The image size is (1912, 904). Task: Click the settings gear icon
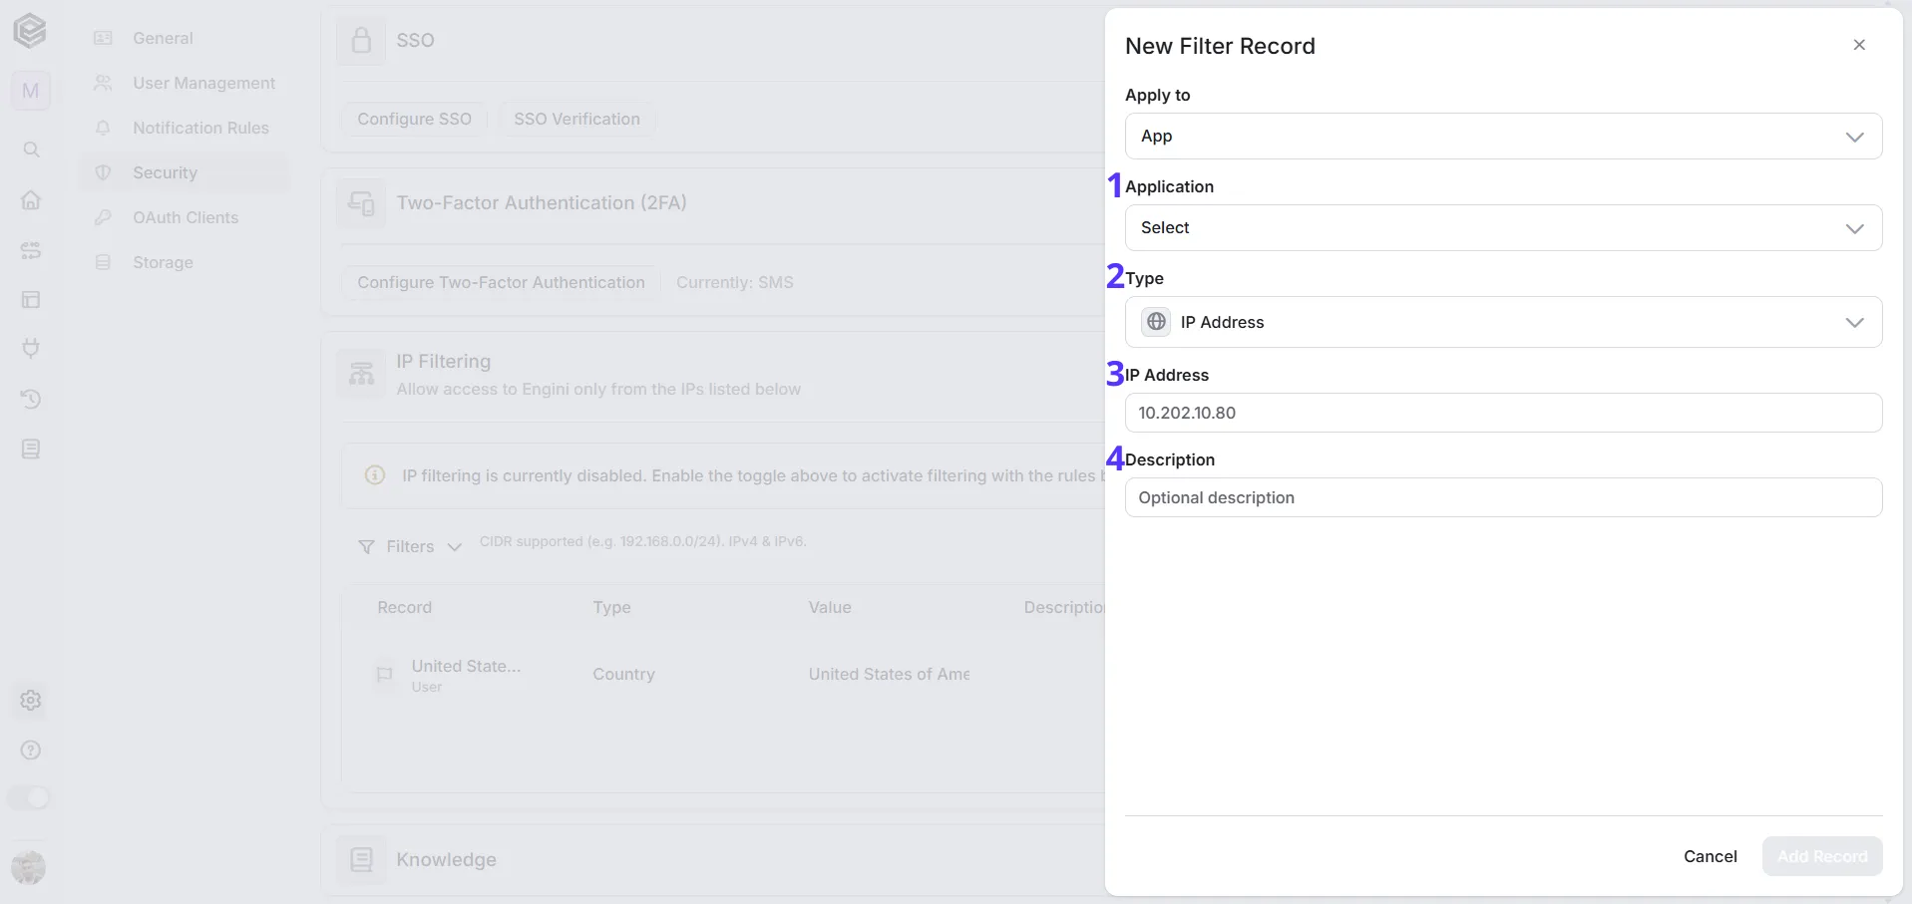click(x=31, y=700)
